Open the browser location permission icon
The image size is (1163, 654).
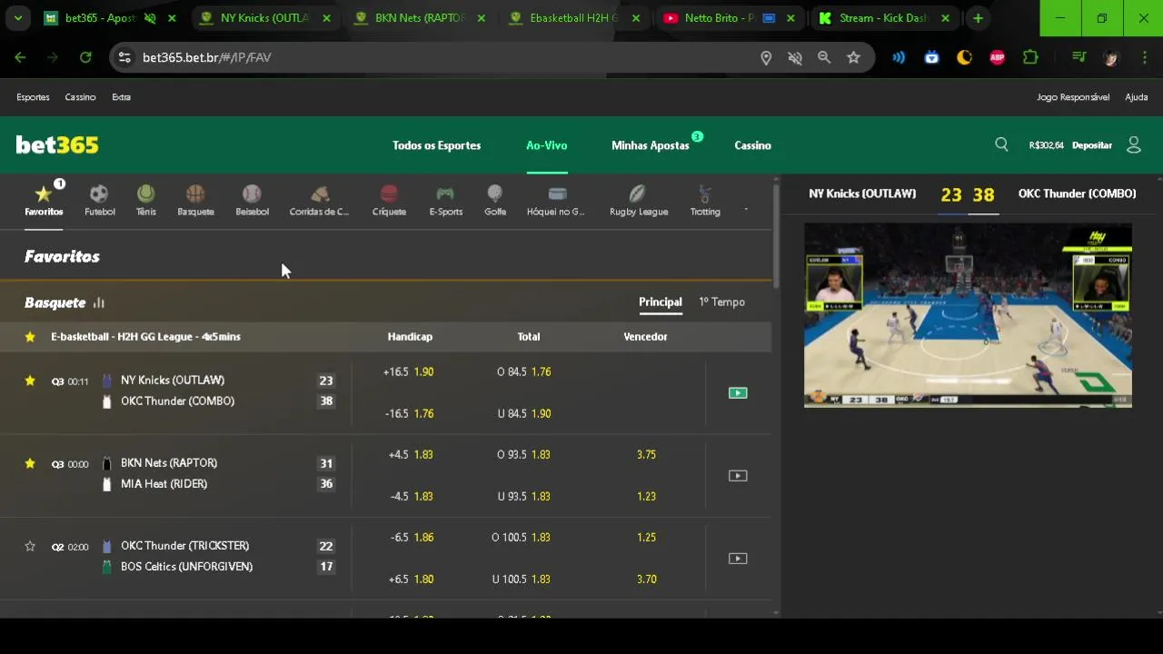point(766,57)
